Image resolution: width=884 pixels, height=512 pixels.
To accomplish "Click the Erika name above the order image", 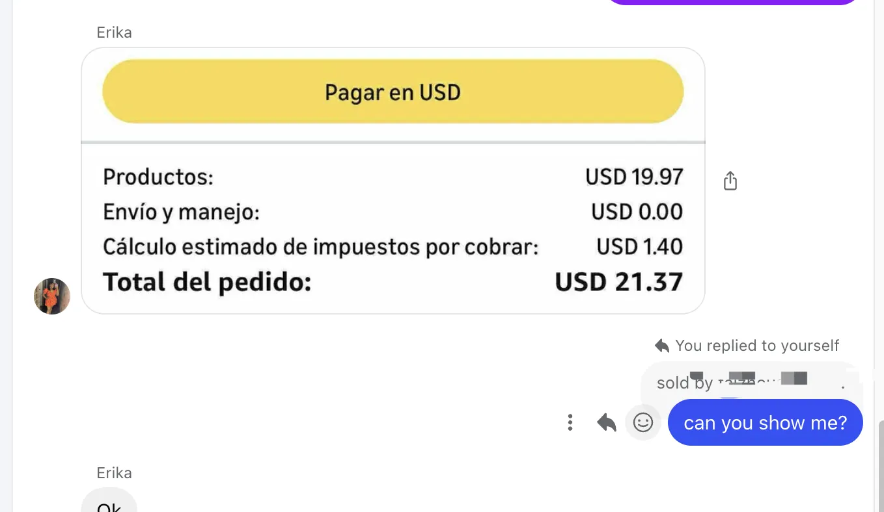I will [114, 32].
